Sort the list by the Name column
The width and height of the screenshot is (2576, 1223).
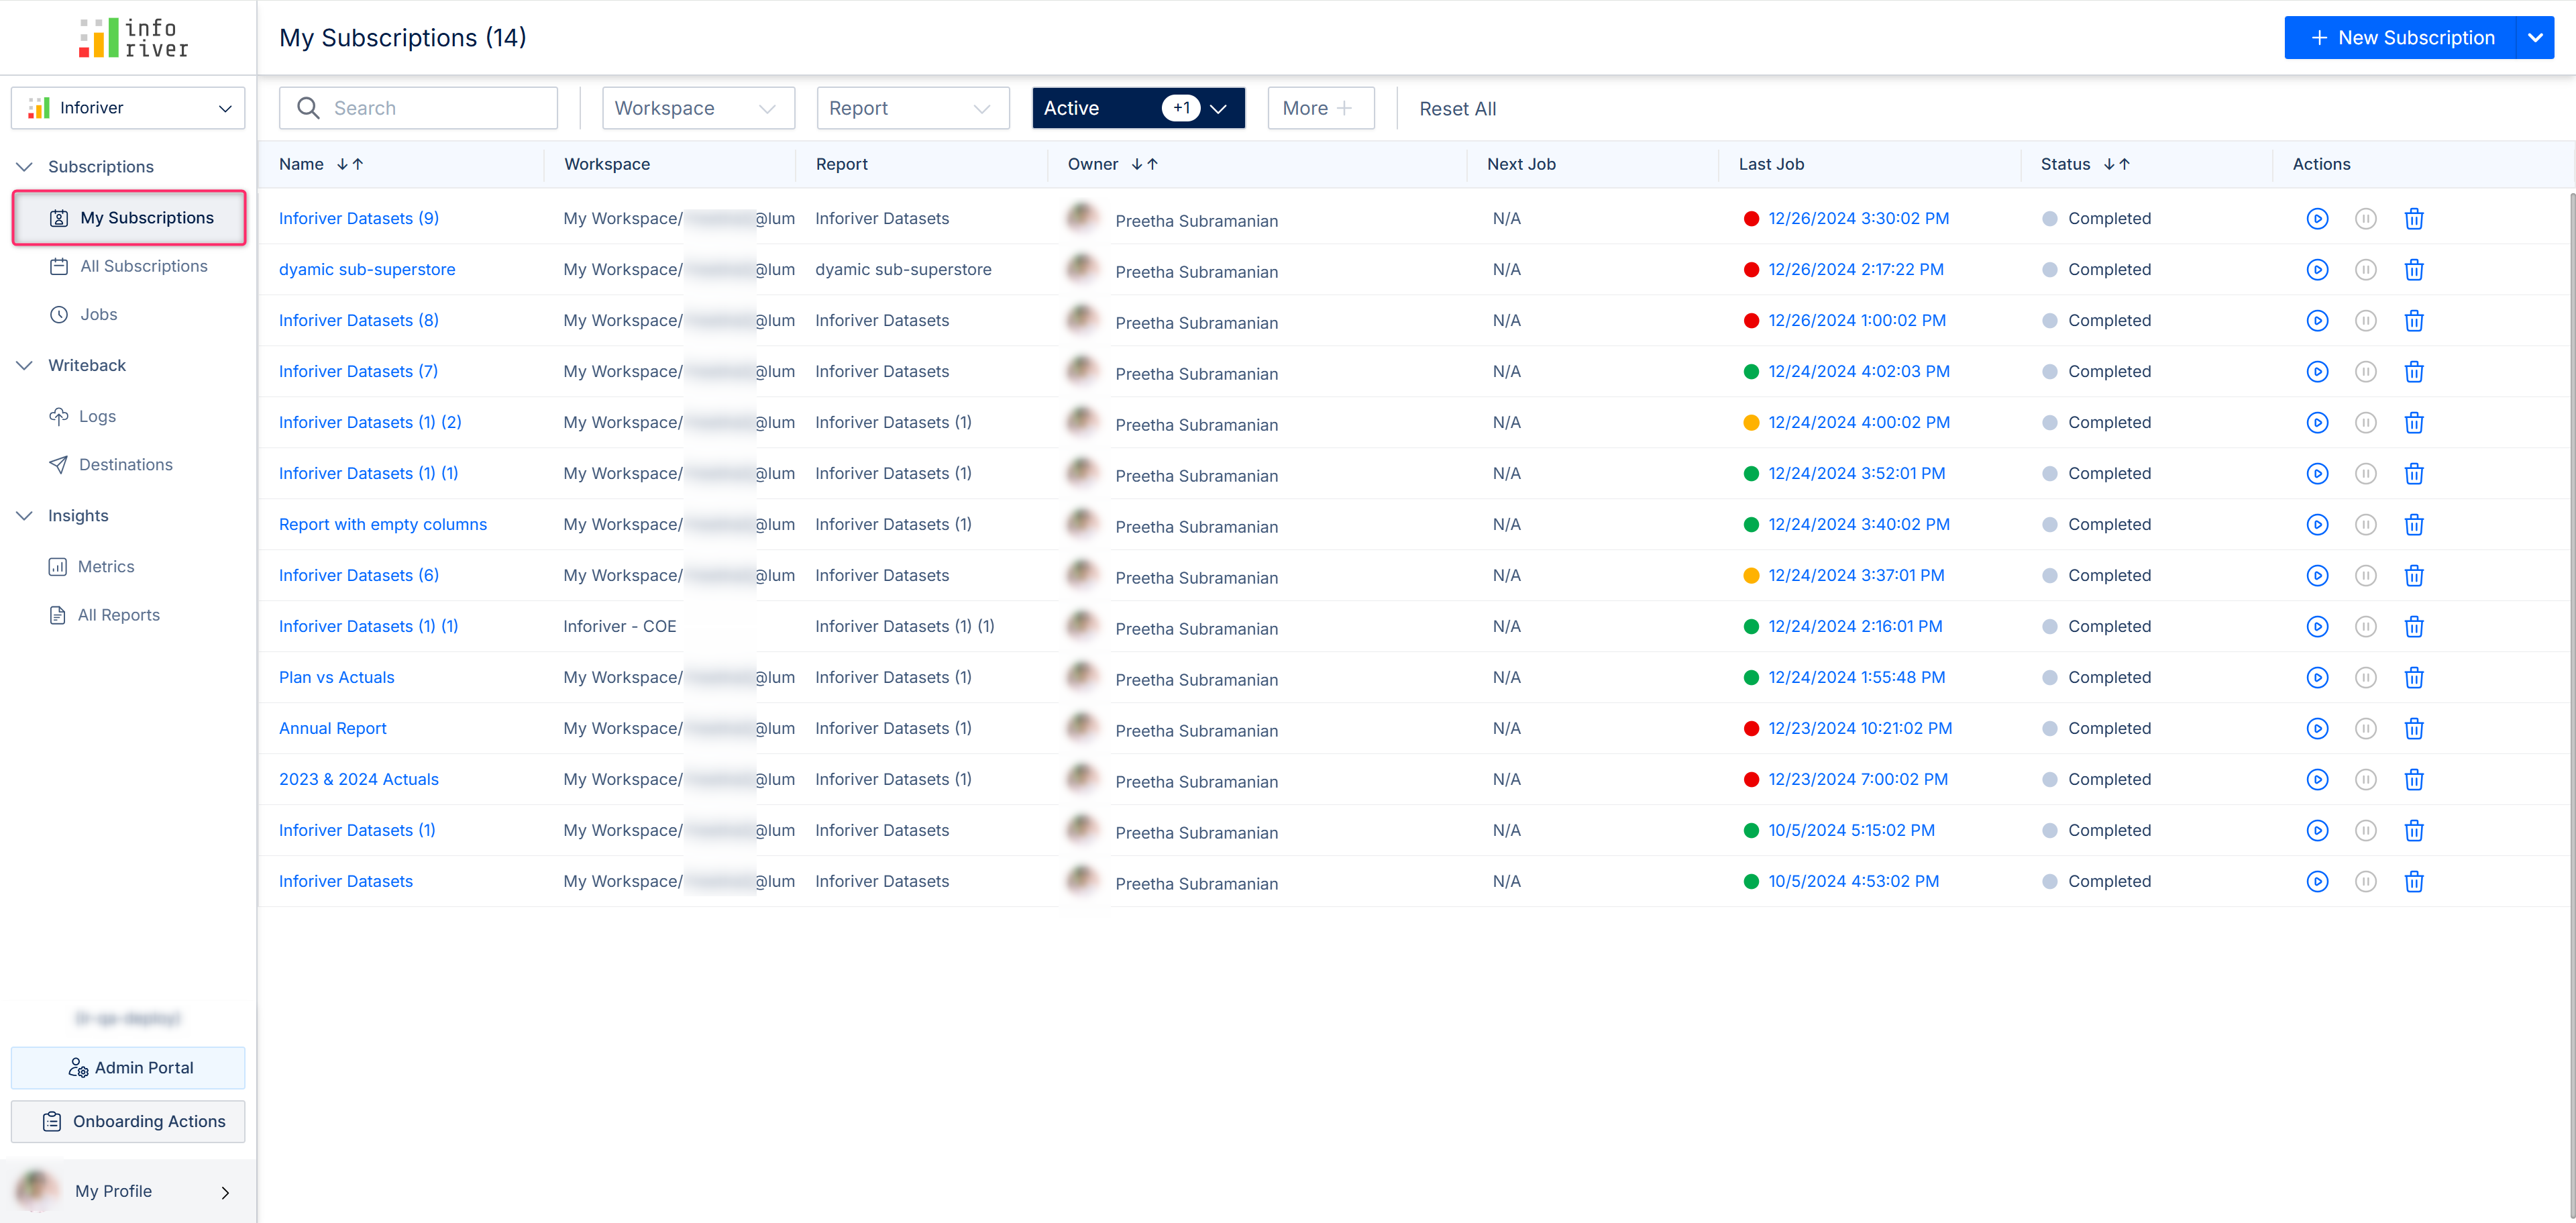349,164
